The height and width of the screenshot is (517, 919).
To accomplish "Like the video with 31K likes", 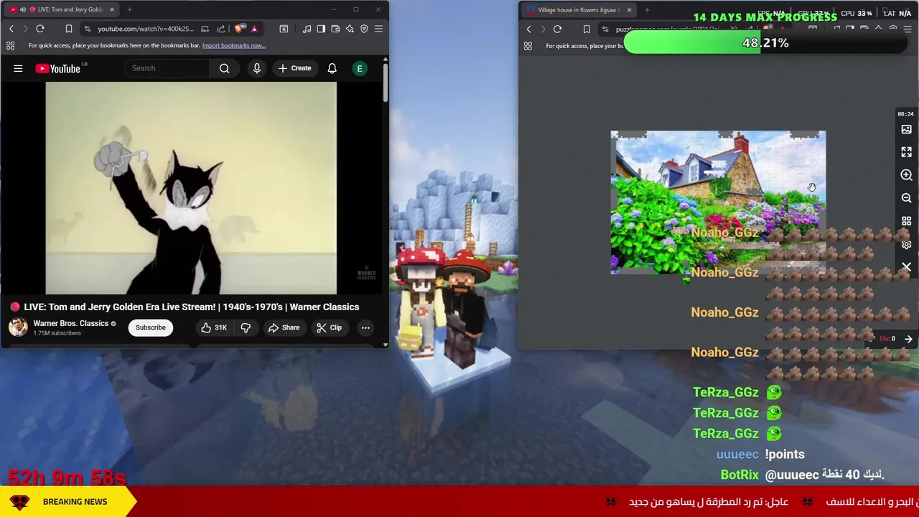I will point(213,327).
